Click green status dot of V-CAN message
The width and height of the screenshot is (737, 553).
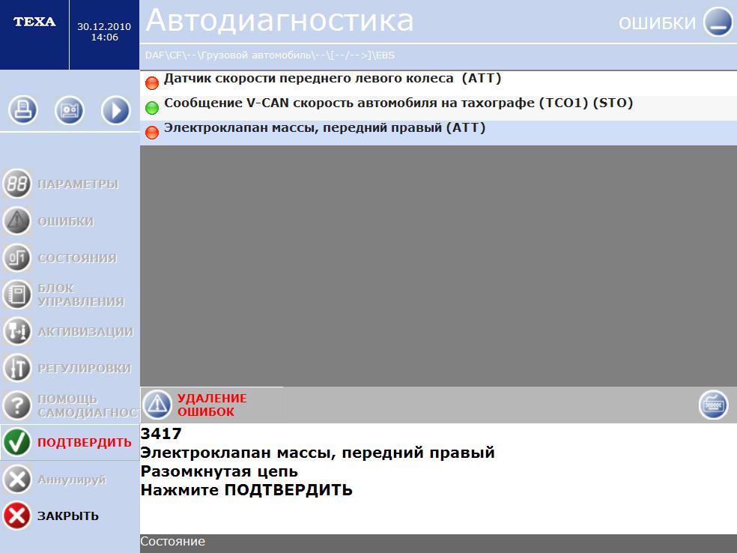pos(152,108)
